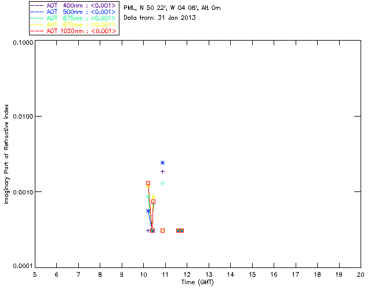Screen dimensions: 371x297
Task: Click the "AOT 500nm : <0.001>" legend entry
Action: pos(74,12)
